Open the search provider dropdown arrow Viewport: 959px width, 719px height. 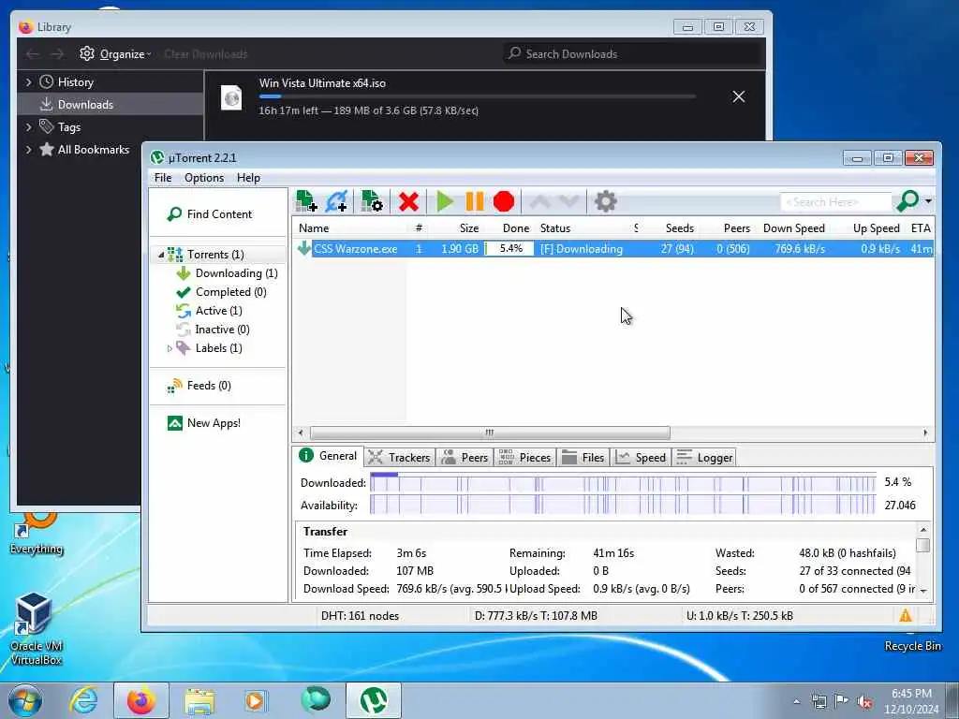[x=928, y=201]
